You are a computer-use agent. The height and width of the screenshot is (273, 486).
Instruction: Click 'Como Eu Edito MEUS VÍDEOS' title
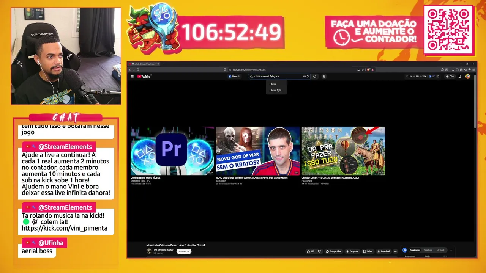click(x=145, y=178)
